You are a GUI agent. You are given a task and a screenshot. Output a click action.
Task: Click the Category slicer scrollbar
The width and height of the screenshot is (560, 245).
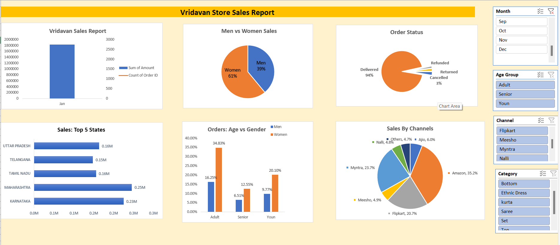pyautogui.click(x=554, y=202)
